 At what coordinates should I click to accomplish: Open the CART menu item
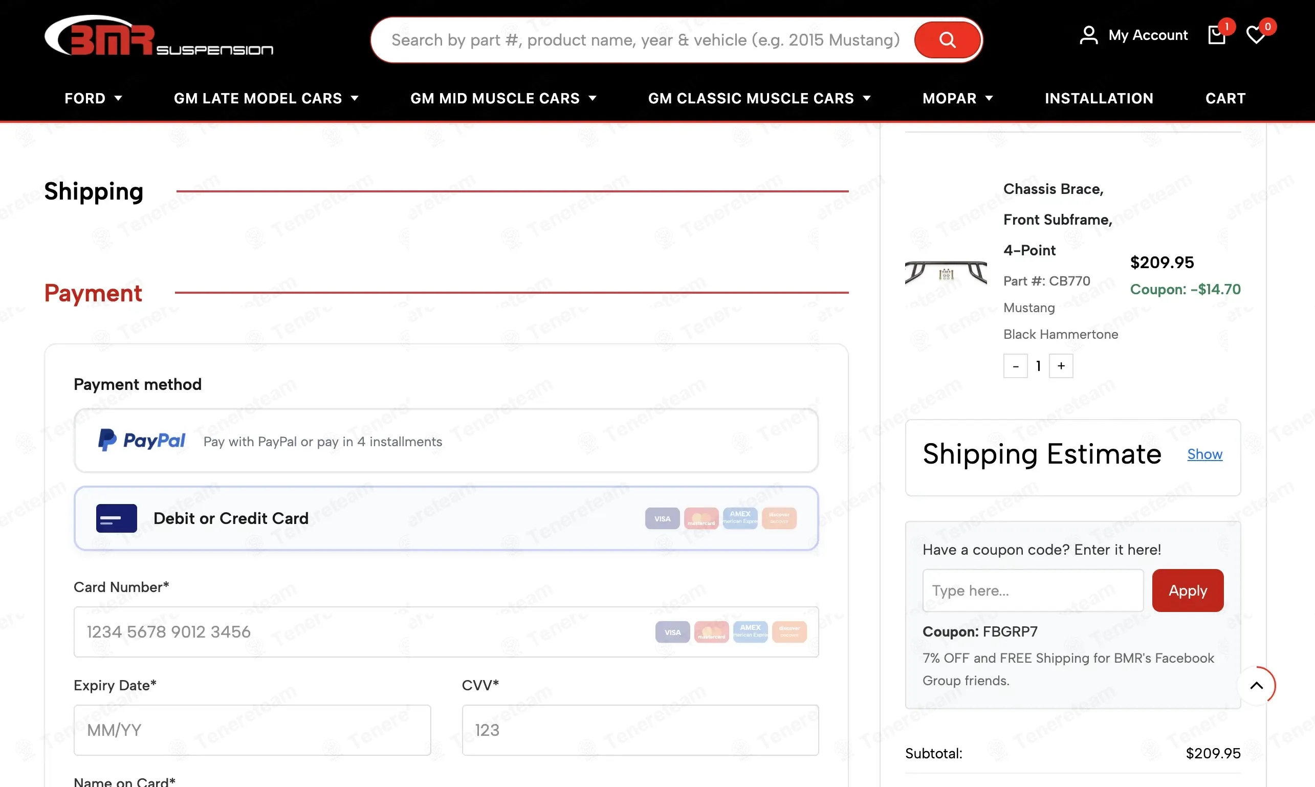(1225, 98)
